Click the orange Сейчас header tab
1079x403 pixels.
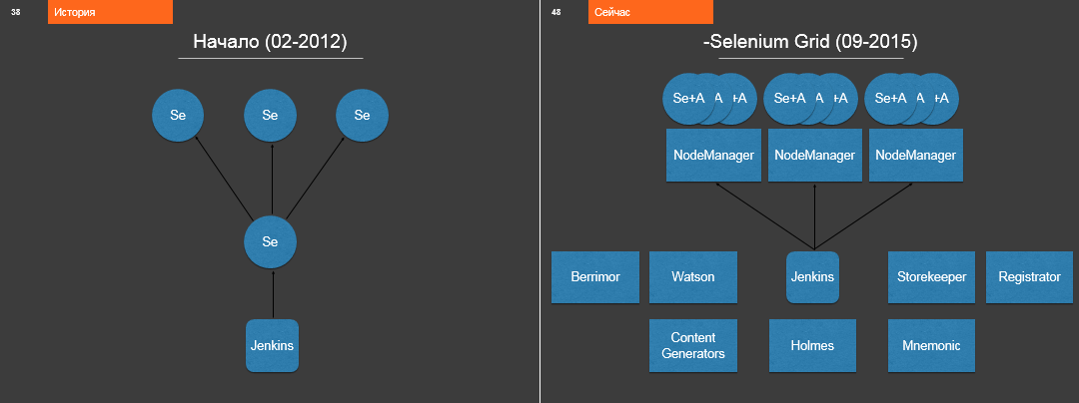click(649, 12)
